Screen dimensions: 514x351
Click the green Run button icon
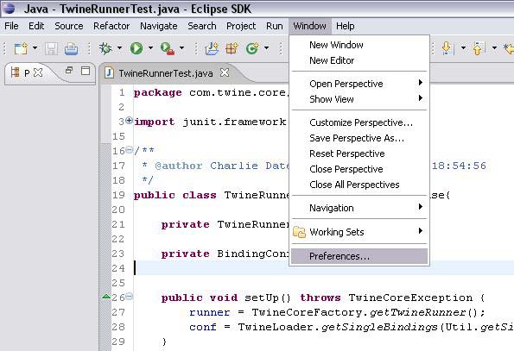click(136, 49)
